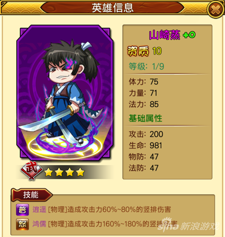The height and width of the screenshot is (237, 225).
Task: Select the 山崎蒸 hero portrait card
Action: 65,92
